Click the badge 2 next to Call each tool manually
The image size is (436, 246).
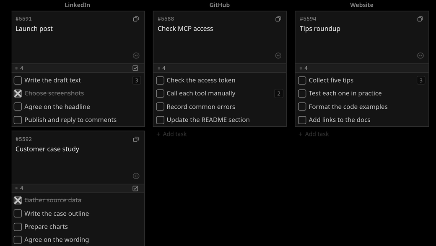(x=279, y=94)
